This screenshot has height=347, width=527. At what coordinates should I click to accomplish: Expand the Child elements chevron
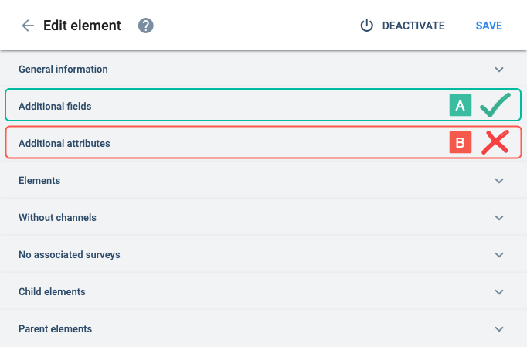point(499,291)
